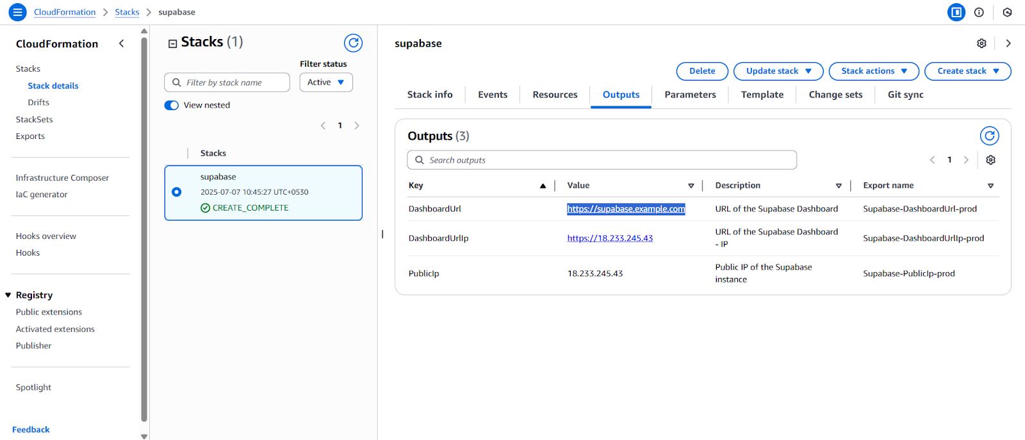
Task: Open Hooks overview in sidebar
Action: tap(46, 236)
